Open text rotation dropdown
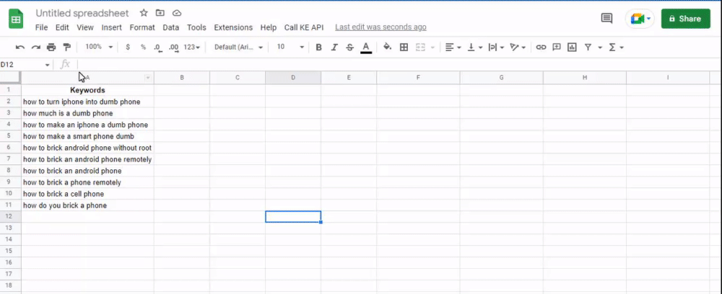 518,48
